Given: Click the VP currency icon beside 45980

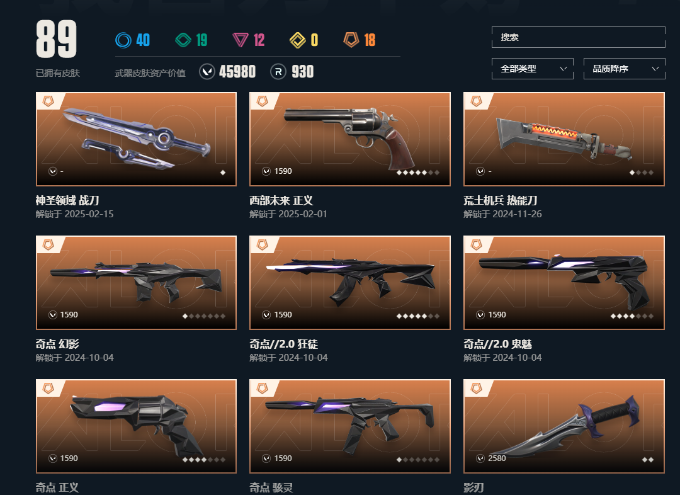Looking at the screenshot, I should point(207,72).
